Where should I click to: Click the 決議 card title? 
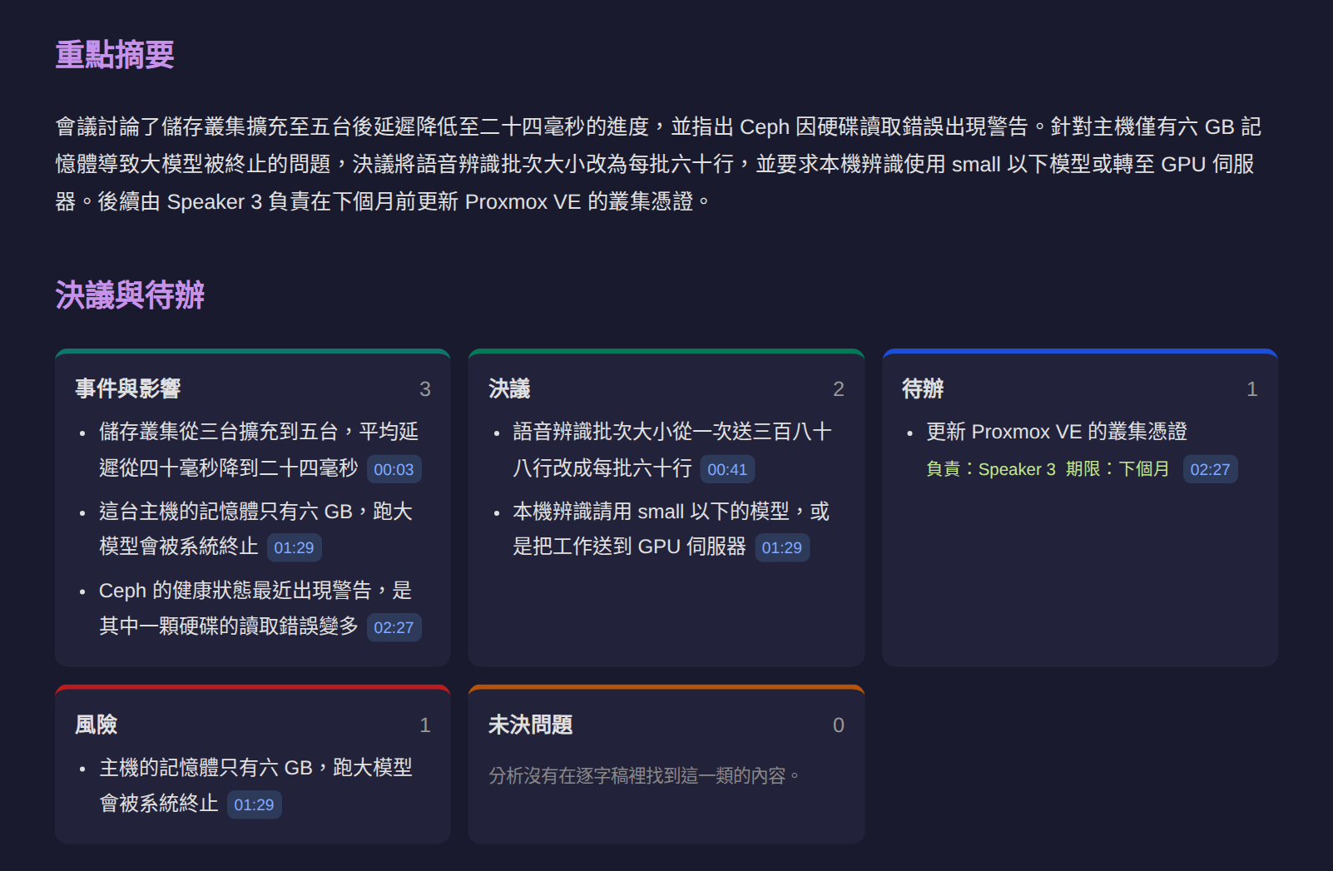coord(509,388)
